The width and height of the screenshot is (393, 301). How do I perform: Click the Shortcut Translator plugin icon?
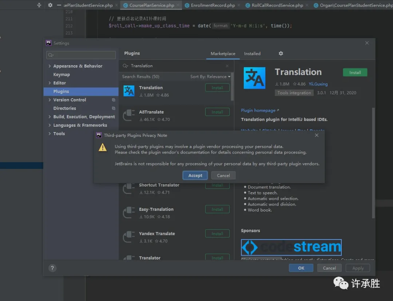click(129, 189)
